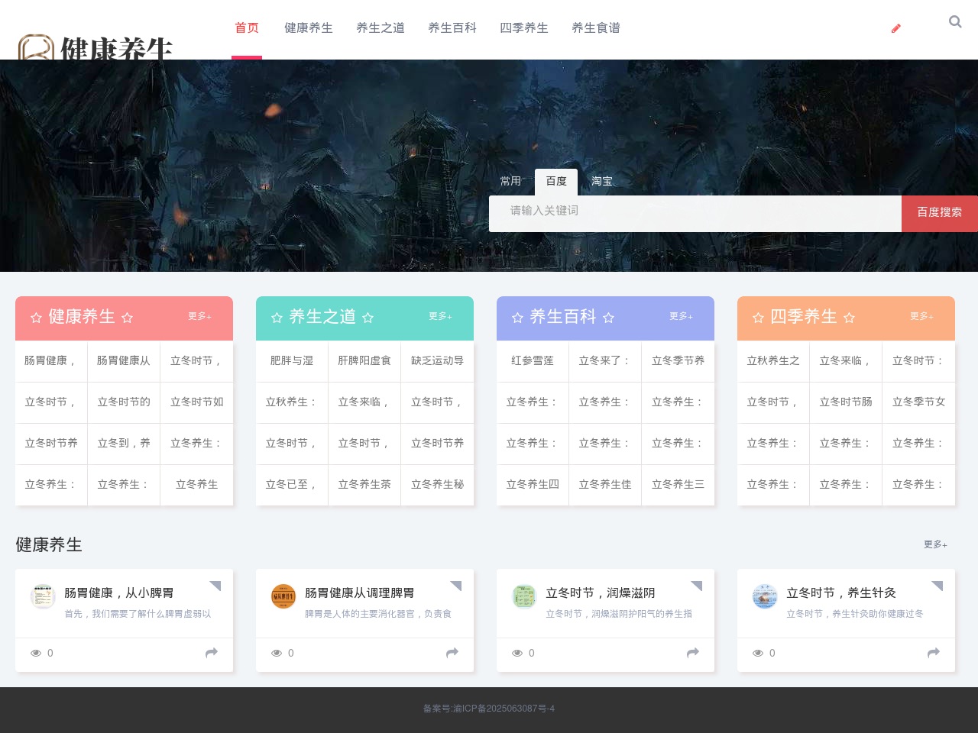978x733 pixels.
Task: Click the star left of the 四季养生 heading
Action: tap(758, 318)
